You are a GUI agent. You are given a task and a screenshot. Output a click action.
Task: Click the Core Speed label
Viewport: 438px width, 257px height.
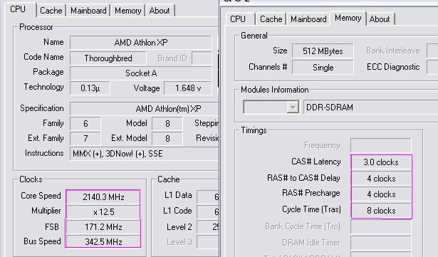[x=41, y=196]
